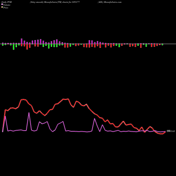
Task: Click the red-green Price legend swatch
Action: [x=2, y=7]
